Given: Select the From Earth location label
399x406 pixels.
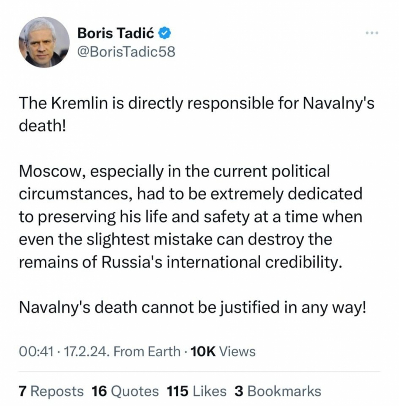Looking at the screenshot, I should tap(147, 352).
